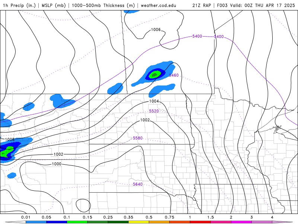This screenshot has height=224, width=298.
Task: Click the '21Z RAP' model run text
Action: point(202,5)
